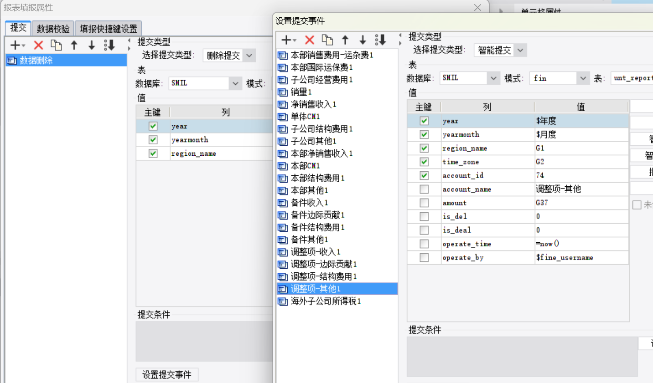The height and width of the screenshot is (383, 653).
Task: Click add (+) icon in 报表填报属性 toolbar
Action: click(x=16, y=45)
